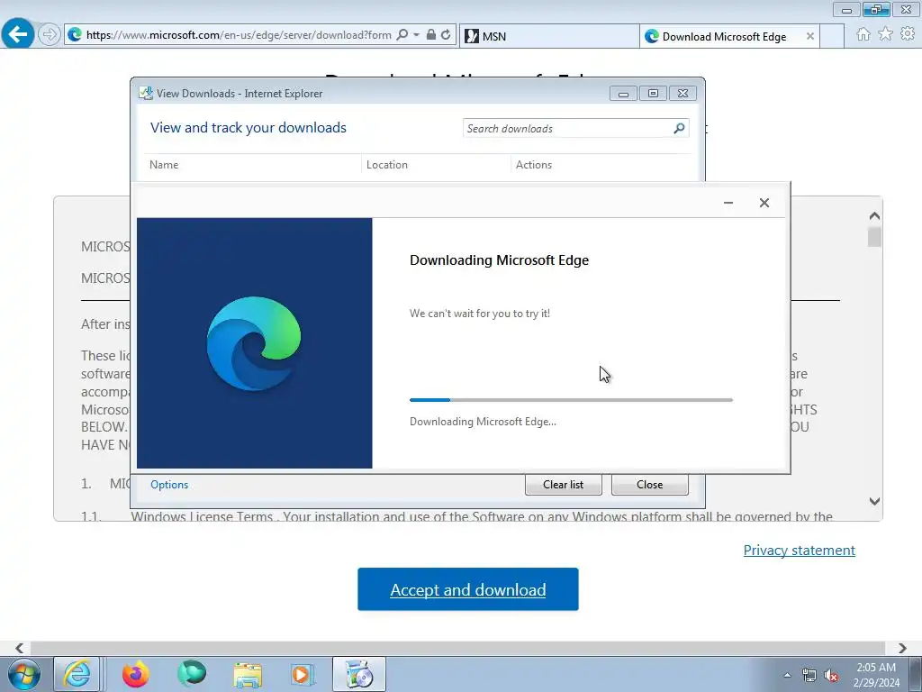922x692 pixels.
Task: Minimize the View Downloads window
Action: click(x=623, y=94)
